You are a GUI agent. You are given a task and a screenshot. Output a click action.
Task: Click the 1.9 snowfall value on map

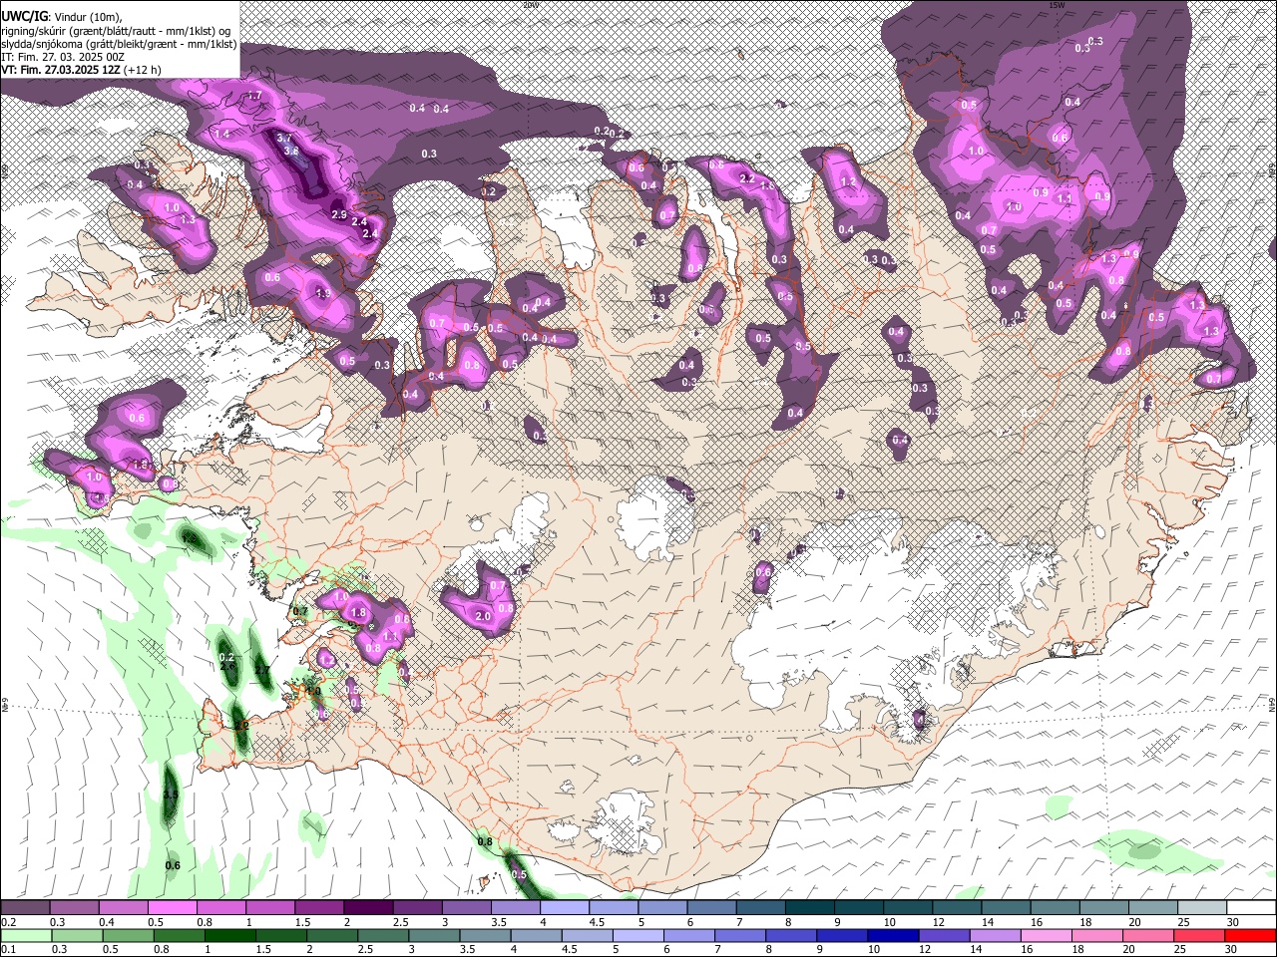pyautogui.click(x=322, y=294)
